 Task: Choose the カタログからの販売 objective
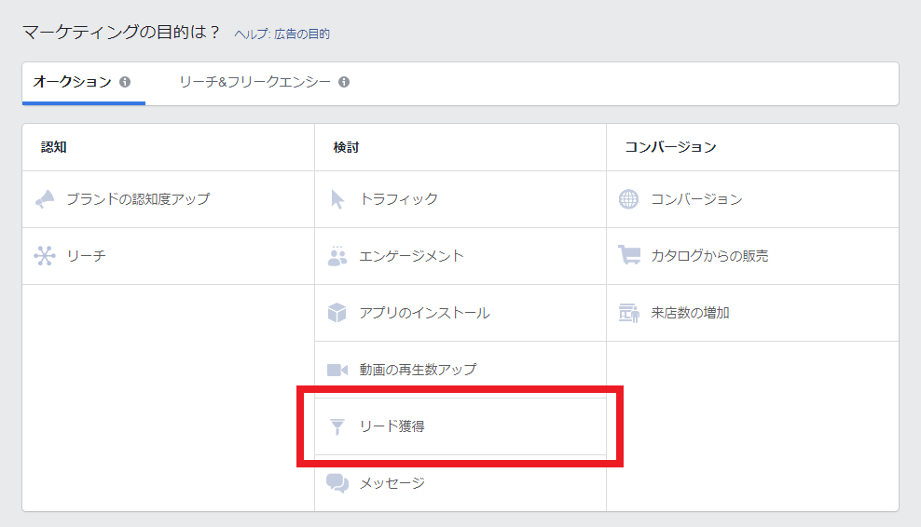point(752,256)
